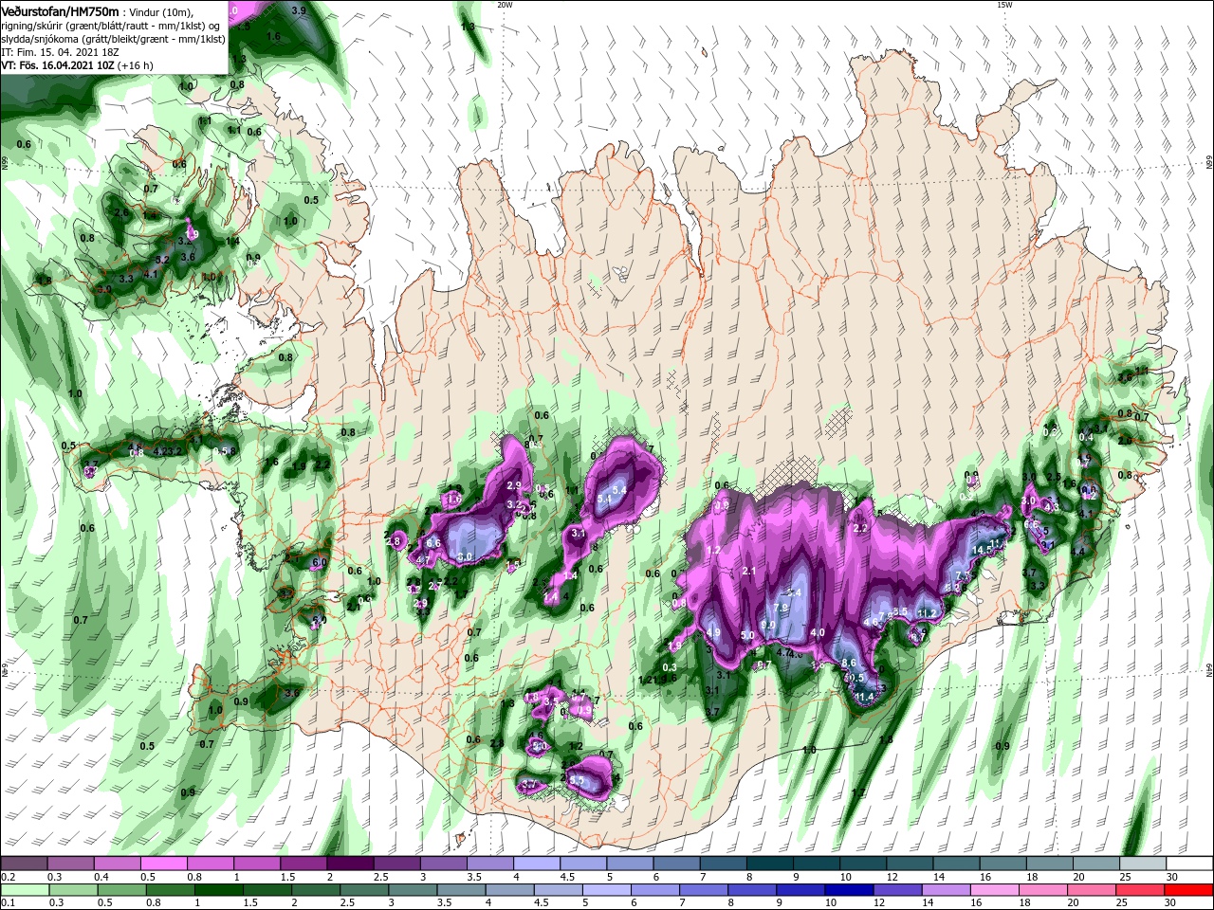Pick the dark teal 9 swatch in snow legend

817,864
